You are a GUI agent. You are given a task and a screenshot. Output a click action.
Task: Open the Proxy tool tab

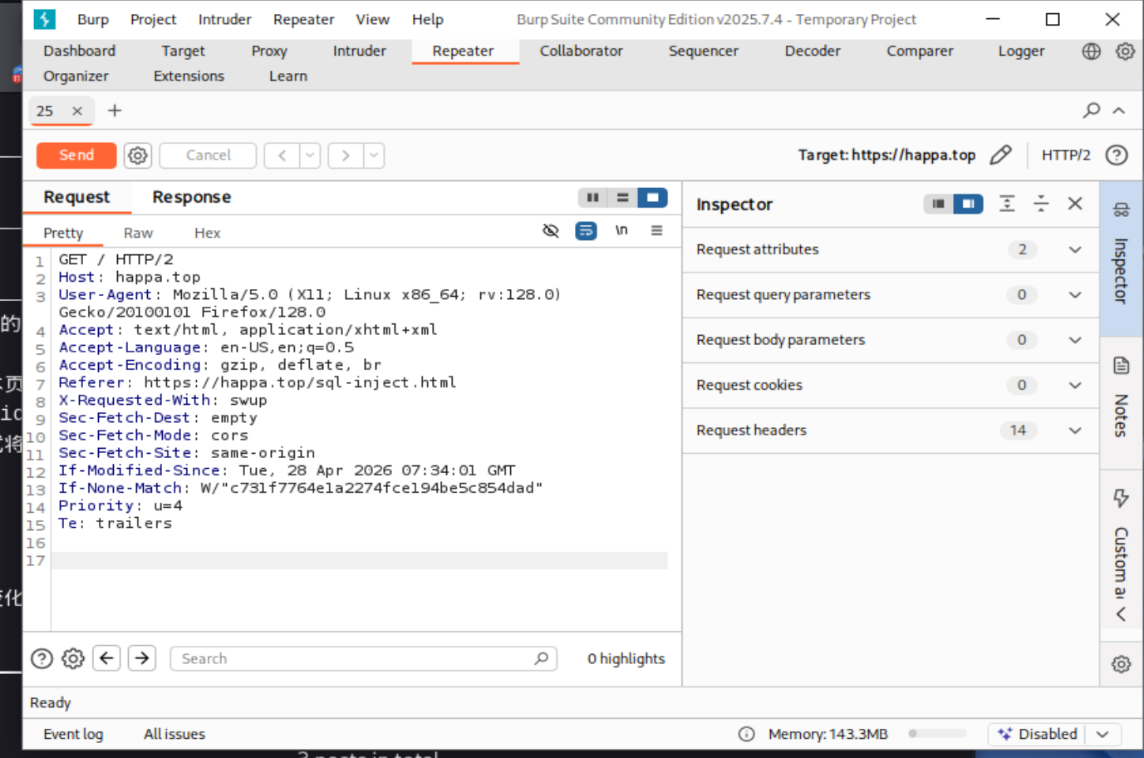(269, 52)
